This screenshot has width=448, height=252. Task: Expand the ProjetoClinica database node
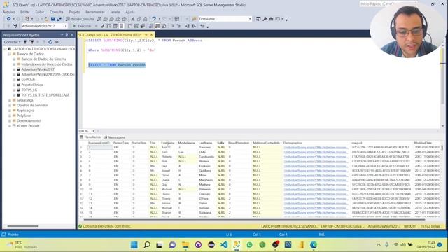tap(14, 85)
